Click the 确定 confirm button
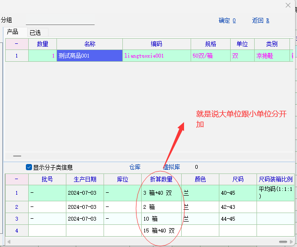 (227, 20)
